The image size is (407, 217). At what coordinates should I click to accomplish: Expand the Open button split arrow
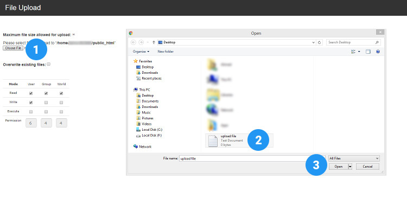pos(350,167)
